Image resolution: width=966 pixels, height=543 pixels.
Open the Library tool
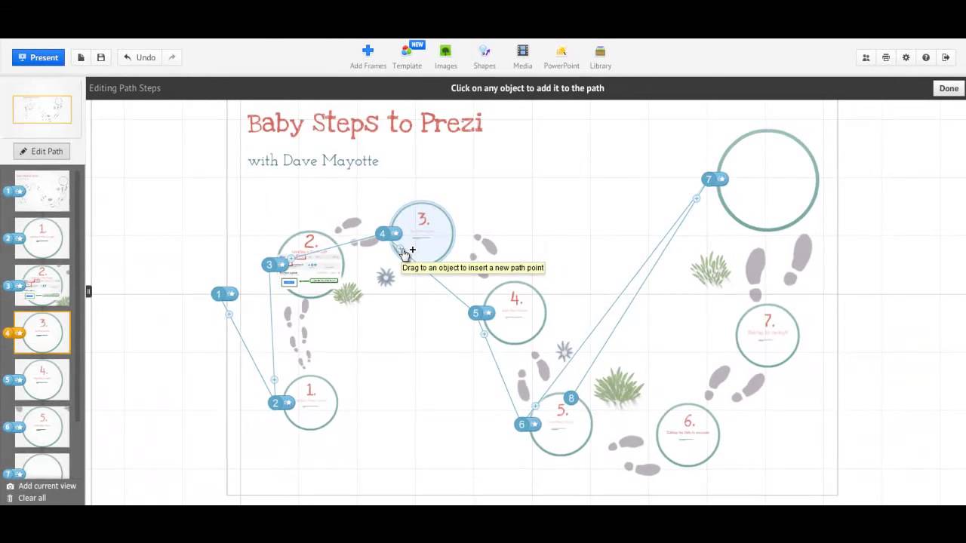601,57
